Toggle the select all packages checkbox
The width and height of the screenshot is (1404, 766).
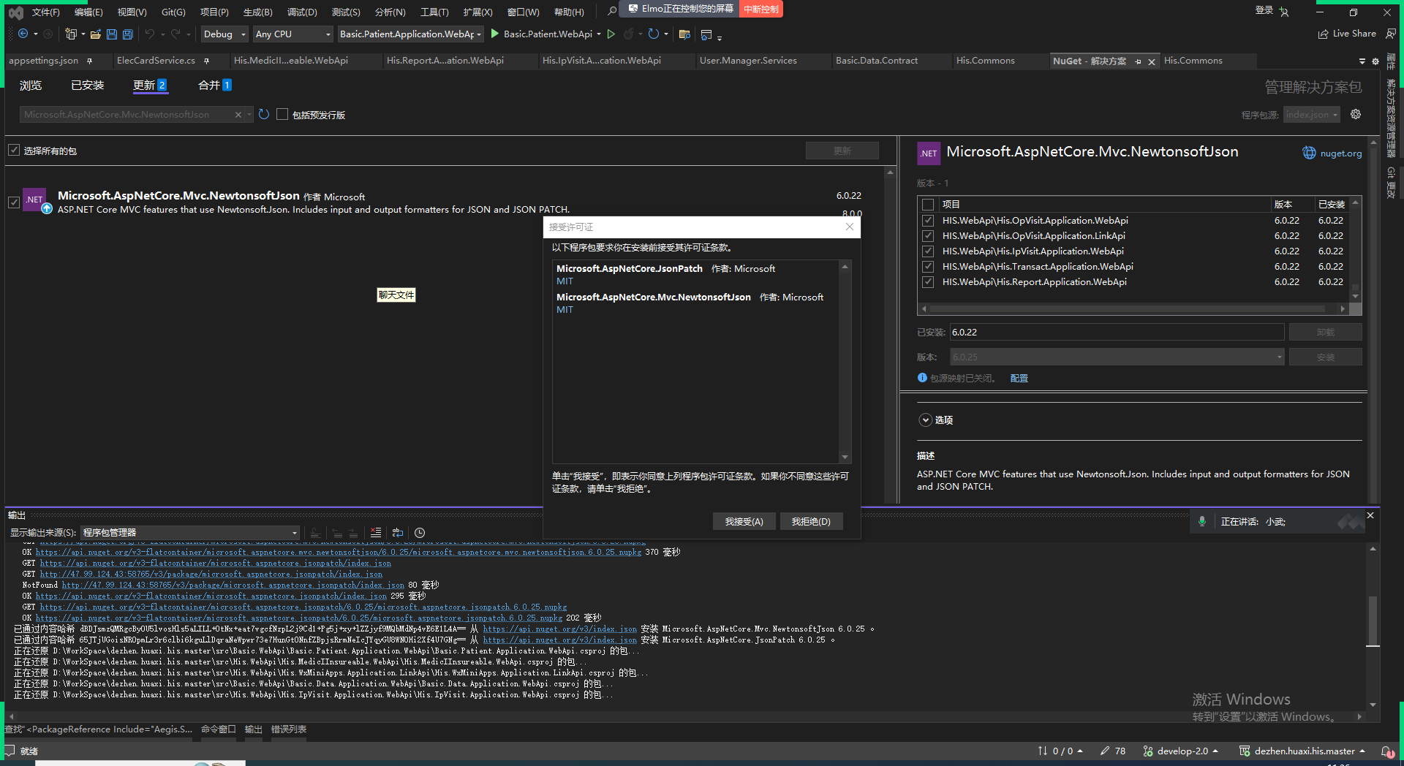pos(13,150)
